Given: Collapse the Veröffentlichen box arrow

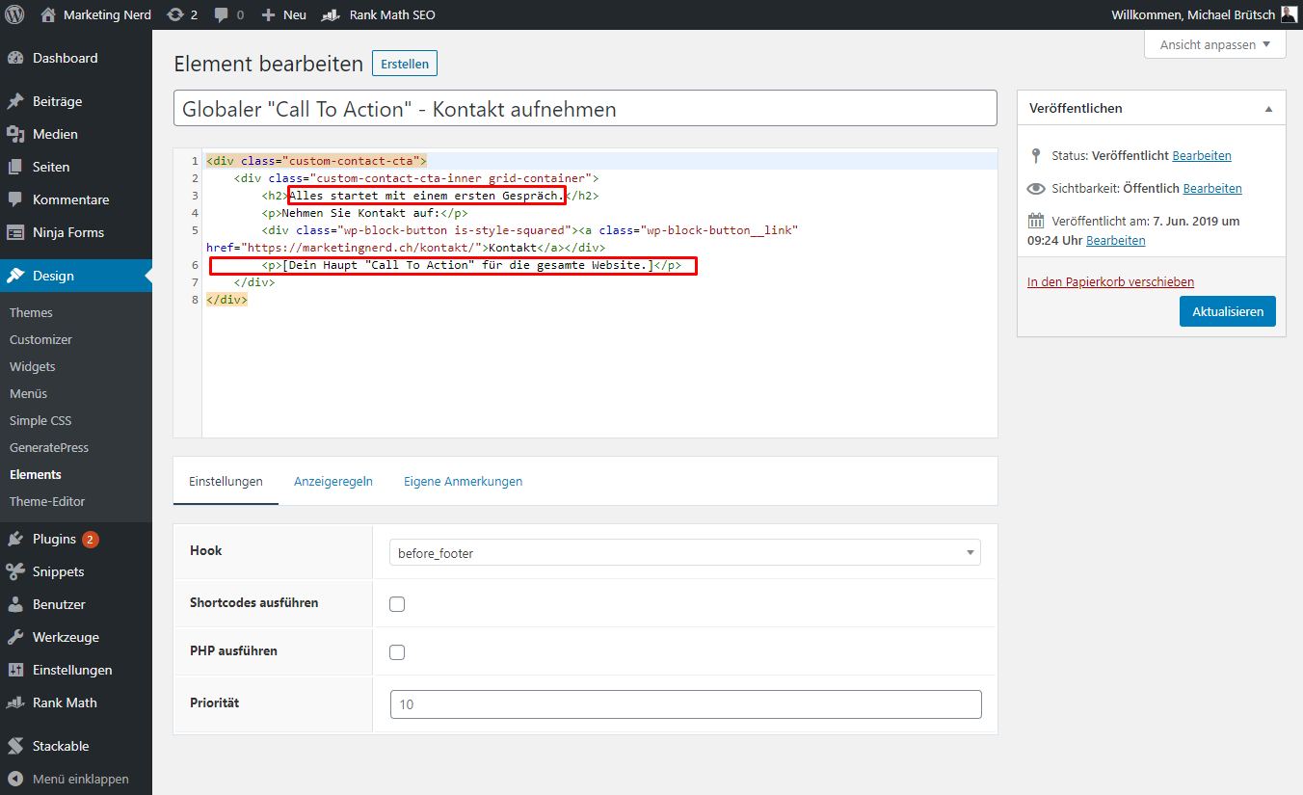Looking at the screenshot, I should [1268, 109].
